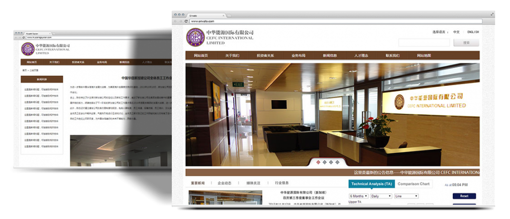510x219 pixels.
Task: Click the 首页 breadcrumb link in rear window
Action: click(x=24, y=70)
